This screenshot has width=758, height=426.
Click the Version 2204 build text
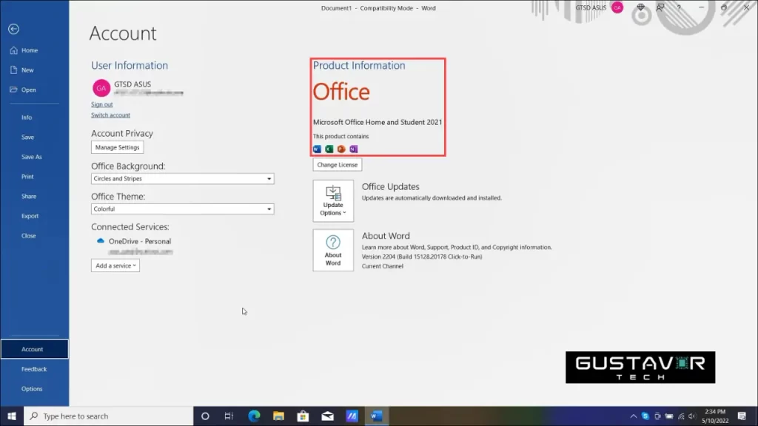[422, 257]
